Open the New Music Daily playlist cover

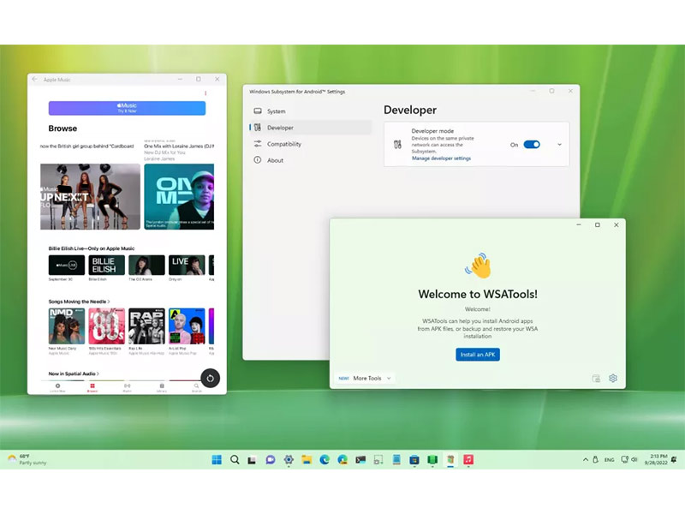point(67,326)
